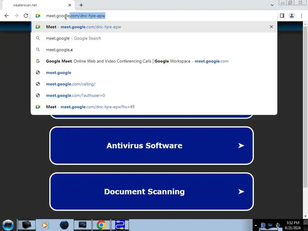Viewport: 308px width, 231px height.
Task: Select the Meet dnc-hjre-epw?hs=49 suggestion
Action: (154, 107)
